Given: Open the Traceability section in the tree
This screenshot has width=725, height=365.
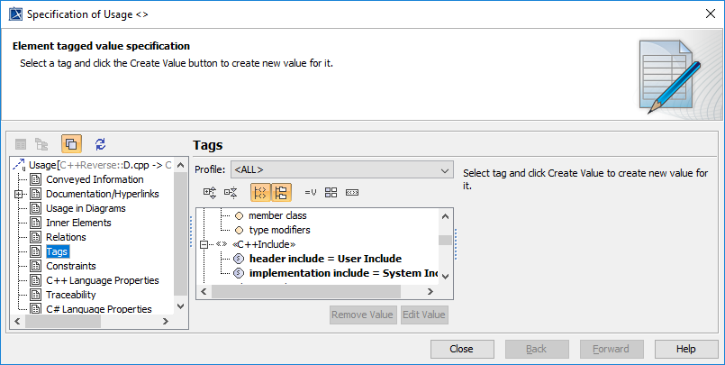Looking at the screenshot, I should pyautogui.click(x=71, y=295).
